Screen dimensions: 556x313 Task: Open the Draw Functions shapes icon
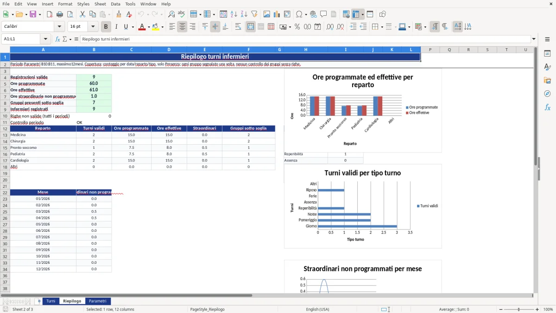pos(383,14)
